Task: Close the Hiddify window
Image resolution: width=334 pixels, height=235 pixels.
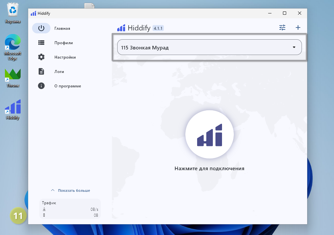Action: click(x=300, y=13)
